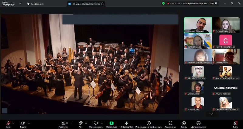Expand audio options arrow beside Звук
The width and height of the screenshot is (243, 129).
point(13,123)
